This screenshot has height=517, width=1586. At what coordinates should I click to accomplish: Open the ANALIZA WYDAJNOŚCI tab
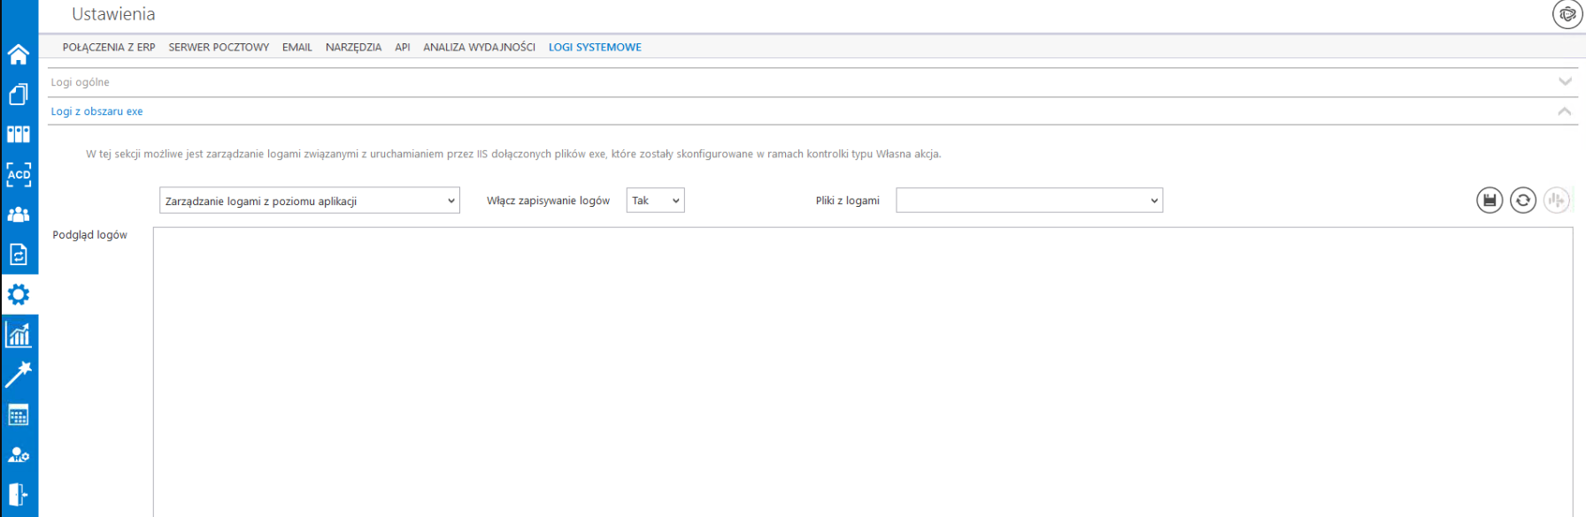click(x=479, y=47)
